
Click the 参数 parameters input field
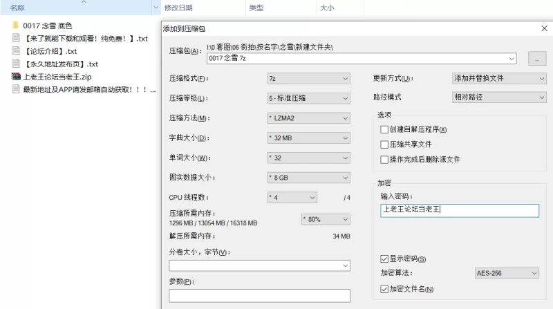[x=259, y=296]
